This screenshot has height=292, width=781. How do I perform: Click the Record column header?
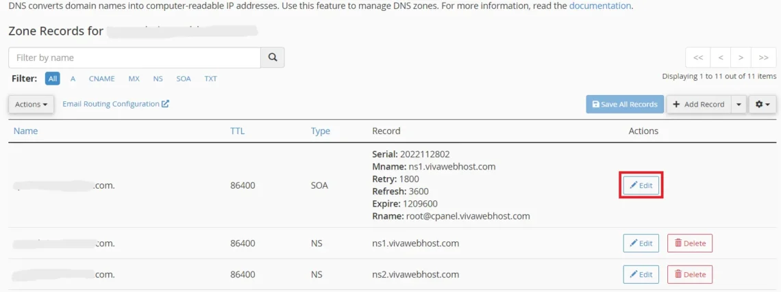tap(386, 131)
